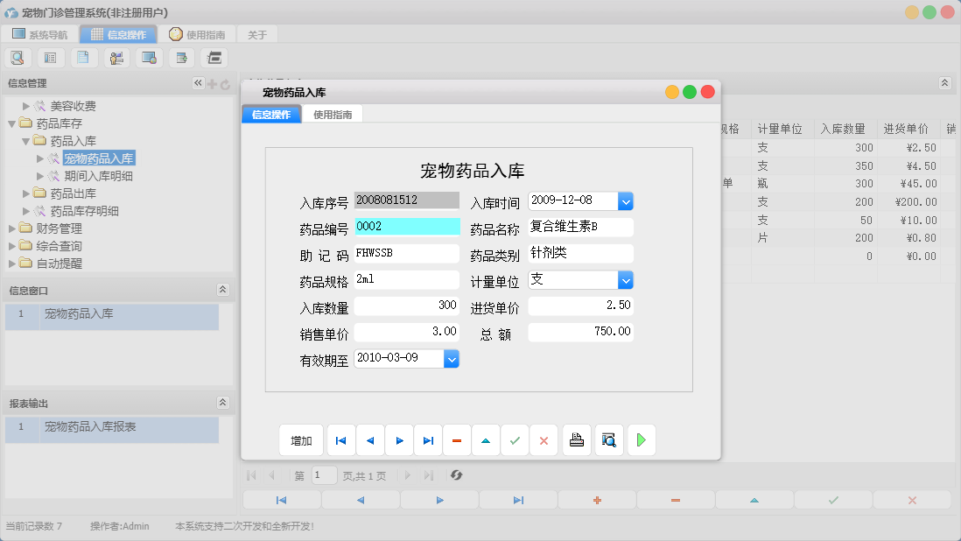Click the print icon in the dialog toolbar

click(577, 439)
